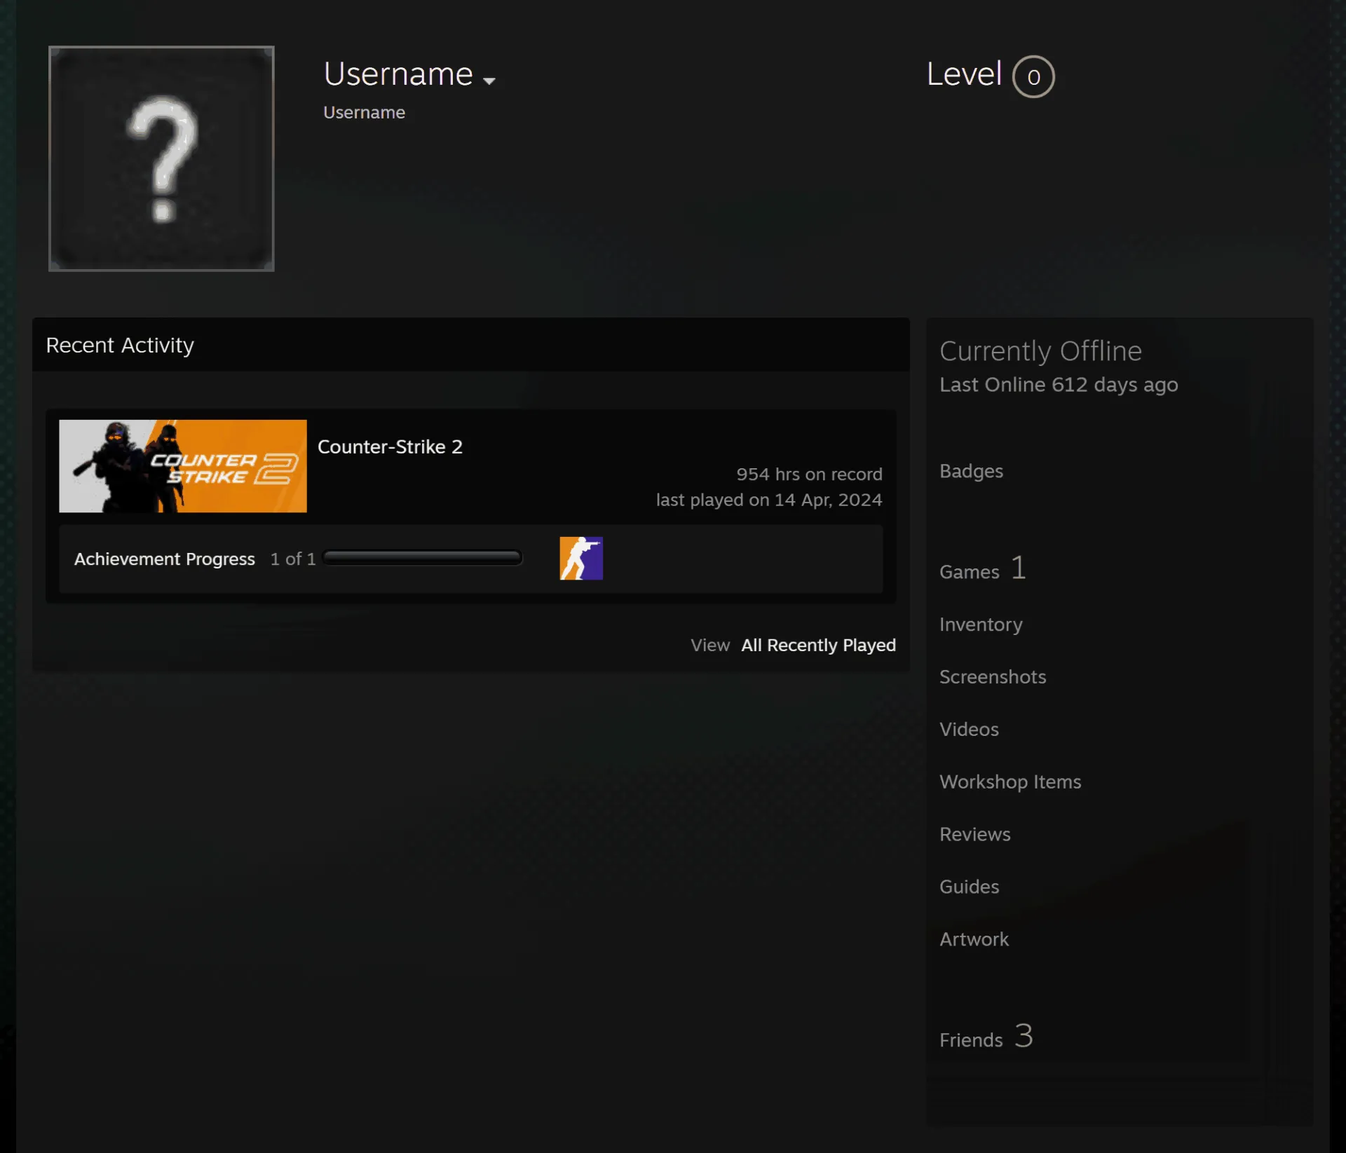The image size is (1346, 1153).
Task: View the Friends list
Action: click(986, 1037)
